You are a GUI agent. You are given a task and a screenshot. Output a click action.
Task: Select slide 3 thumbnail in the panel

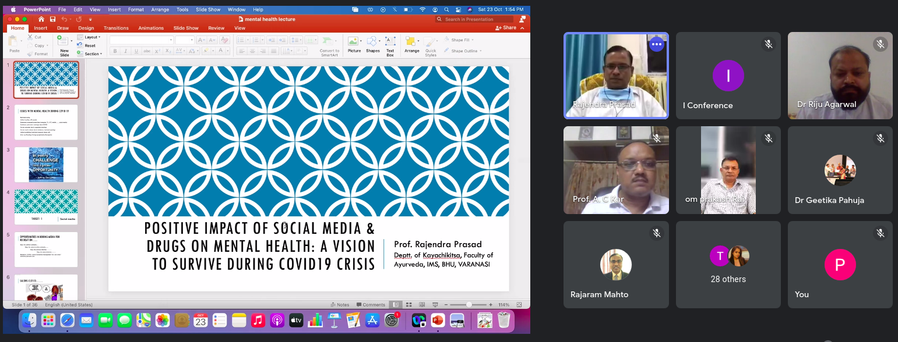pos(46,165)
